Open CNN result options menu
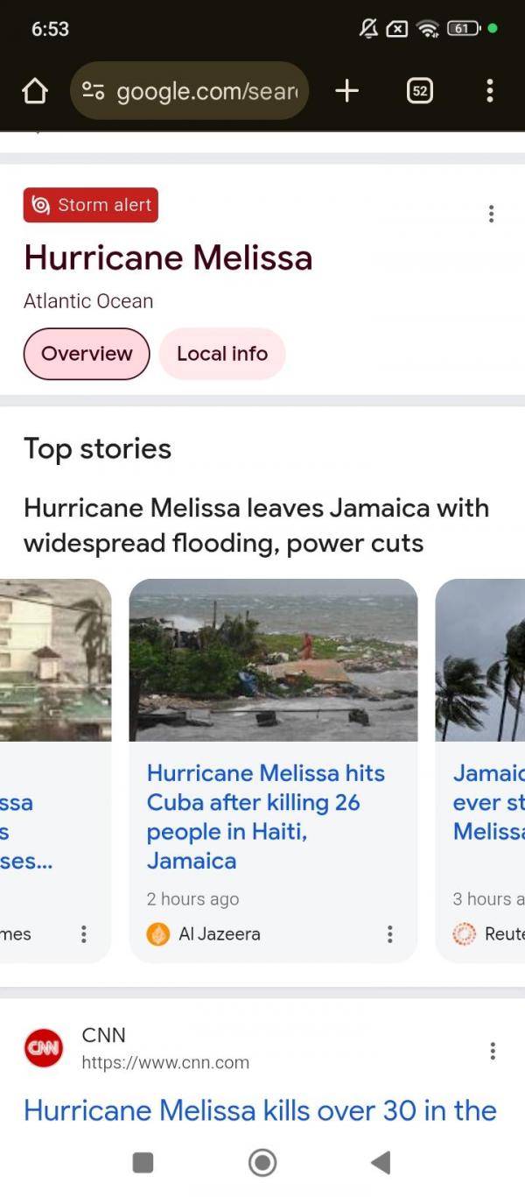This screenshot has width=525, height=1197. pyautogui.click(x=493, y=1051)
